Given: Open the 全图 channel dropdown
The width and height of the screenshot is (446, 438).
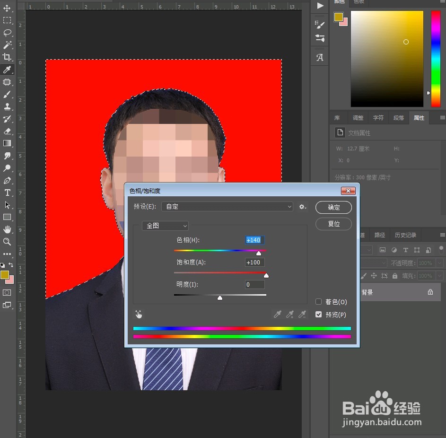Looking at the screenshot, I should [x=165, y=226].
